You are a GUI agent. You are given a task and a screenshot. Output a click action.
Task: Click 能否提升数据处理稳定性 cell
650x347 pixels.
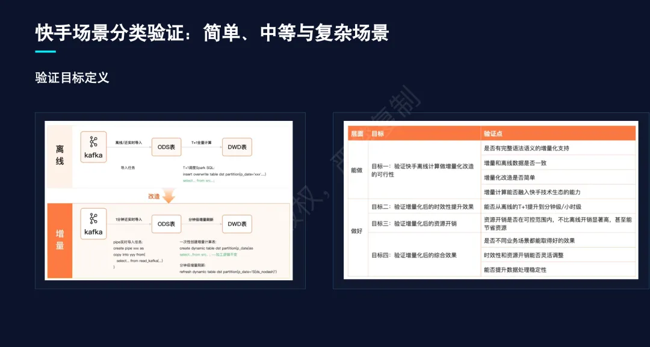coord(558,269)
